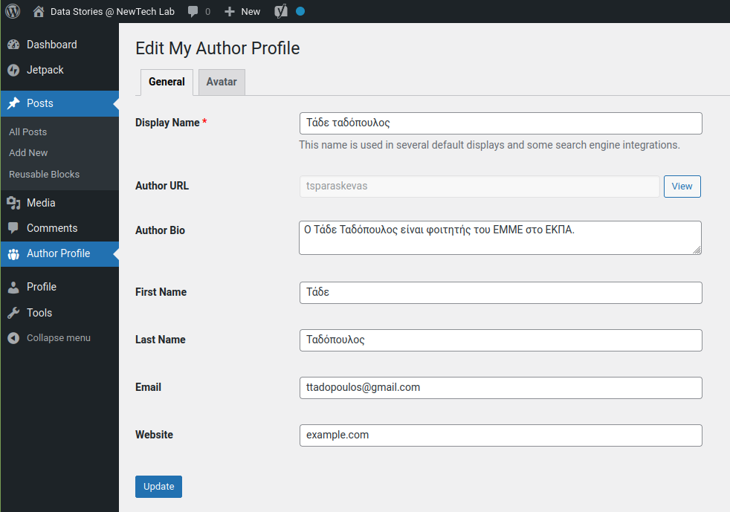
Task: Switch to the Avatar tab
Action: pyautogui.click(x=221, y=82)
